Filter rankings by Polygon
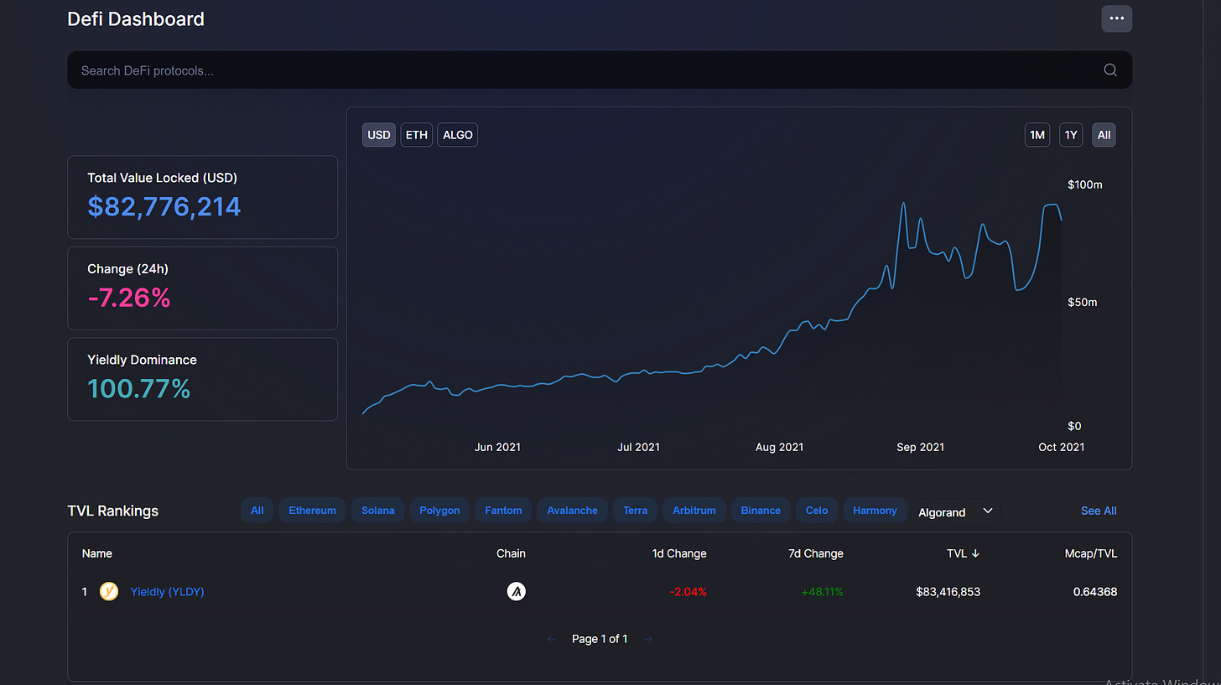The image size is (1221, 685). (439, 511)
